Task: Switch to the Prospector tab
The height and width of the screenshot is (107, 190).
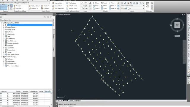Action: point(54,22)
